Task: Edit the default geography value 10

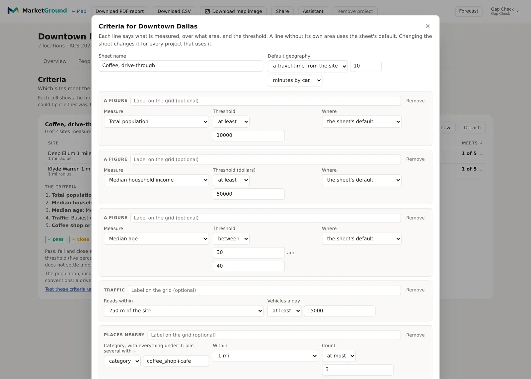Action: tap(366, 66)
